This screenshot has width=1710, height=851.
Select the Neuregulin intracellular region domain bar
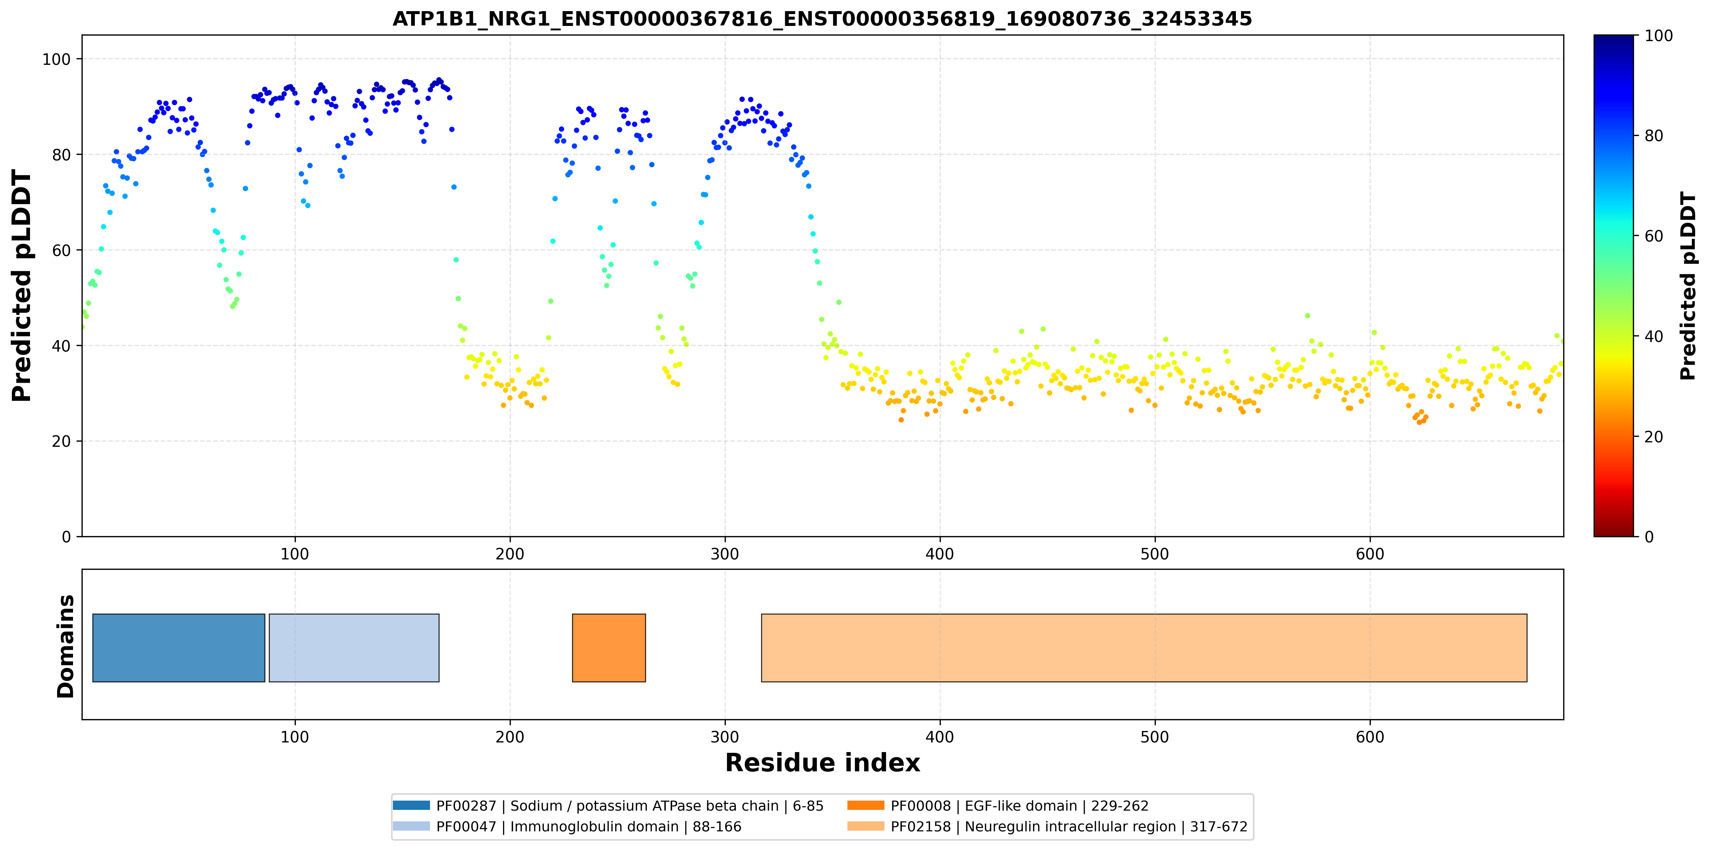(x=1144, y=647)
